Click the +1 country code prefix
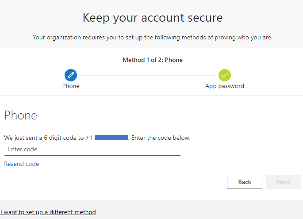303x219 pixels. click(89, 138)
